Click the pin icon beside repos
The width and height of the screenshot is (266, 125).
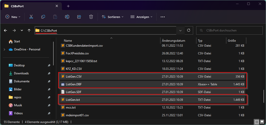[49, 97]
